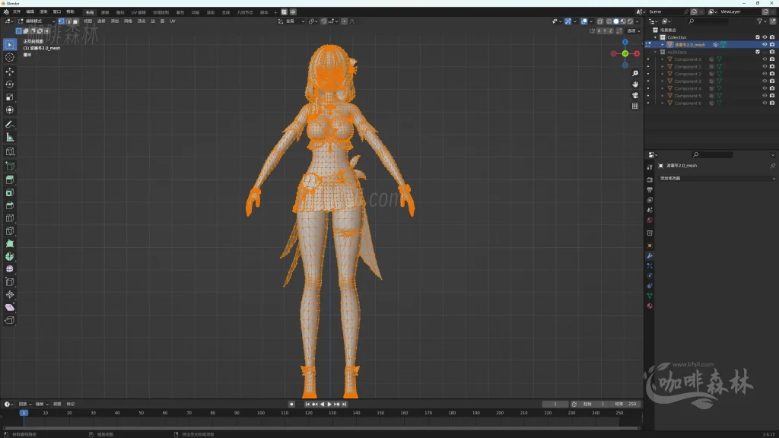This screenshot has width=779, height=438.
Task: Expand Component 4 tree row
Action: tap(663, 88)
